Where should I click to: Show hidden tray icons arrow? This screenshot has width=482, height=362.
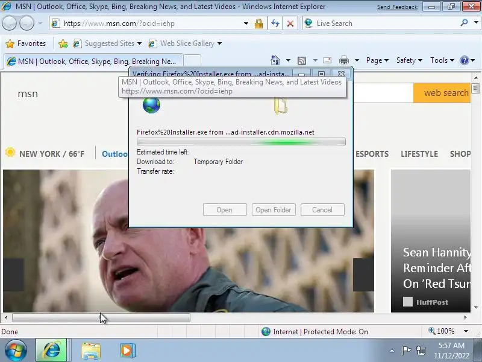pyautogui.click(x=392, y=351)
